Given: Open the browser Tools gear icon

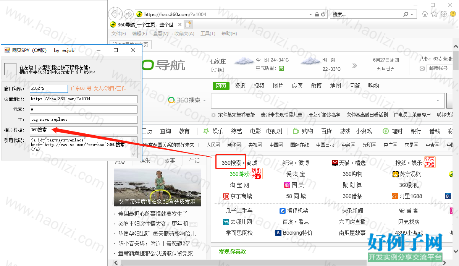Looking at the screenshot, I should pyautogui.click(x=443, y=14).
